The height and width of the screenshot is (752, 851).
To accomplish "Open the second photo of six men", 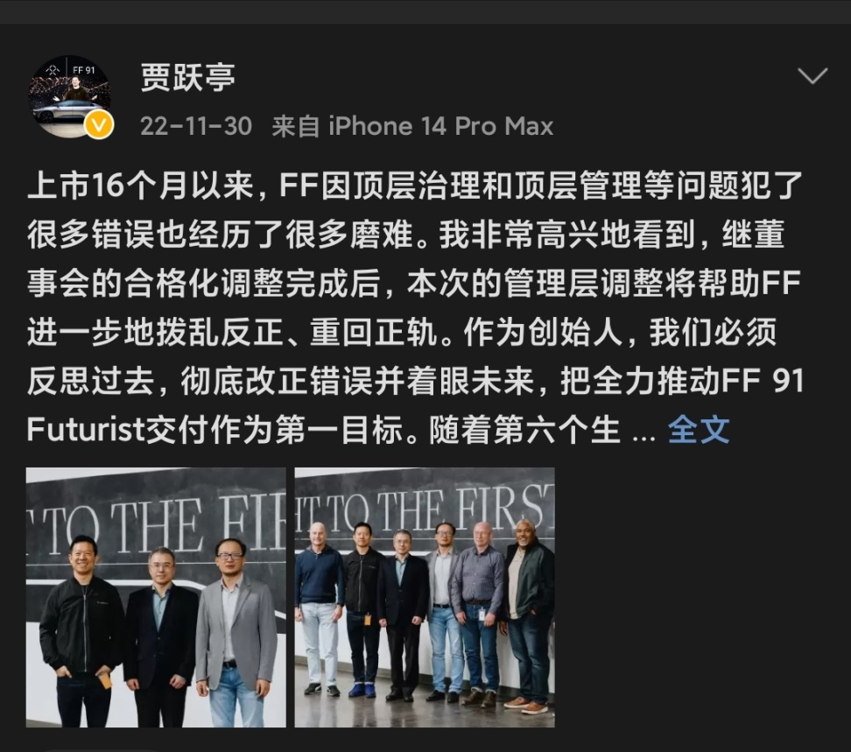I will tap(425, 597).
